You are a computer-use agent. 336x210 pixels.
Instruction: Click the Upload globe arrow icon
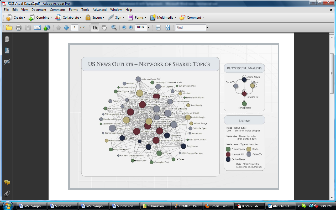click(x=47, y=28)
